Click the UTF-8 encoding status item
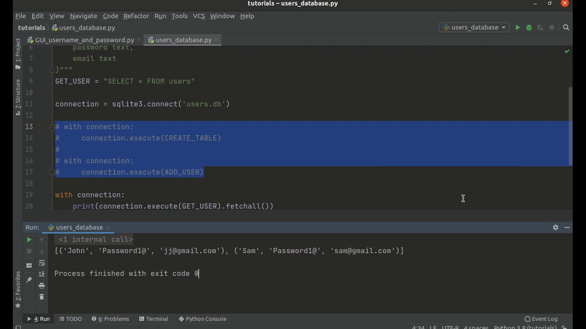 [x=450, y=327]
